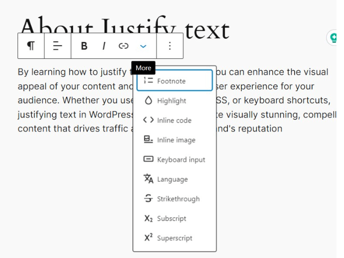Select Footnote from the menu
344x258 pixels.
(x=174, y=80)
